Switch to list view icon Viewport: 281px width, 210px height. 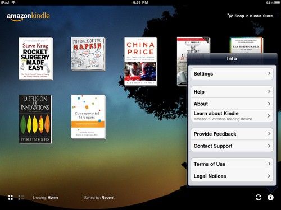pyautogui.click(x=21, y=197)
